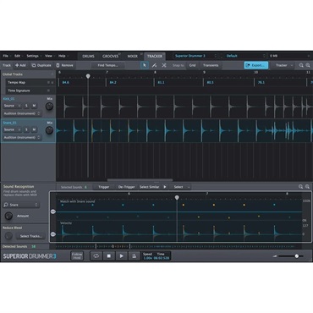This screenshot has height=313, width=313.
Task: Switch to the Drums tab
Action: coord(88,56)
